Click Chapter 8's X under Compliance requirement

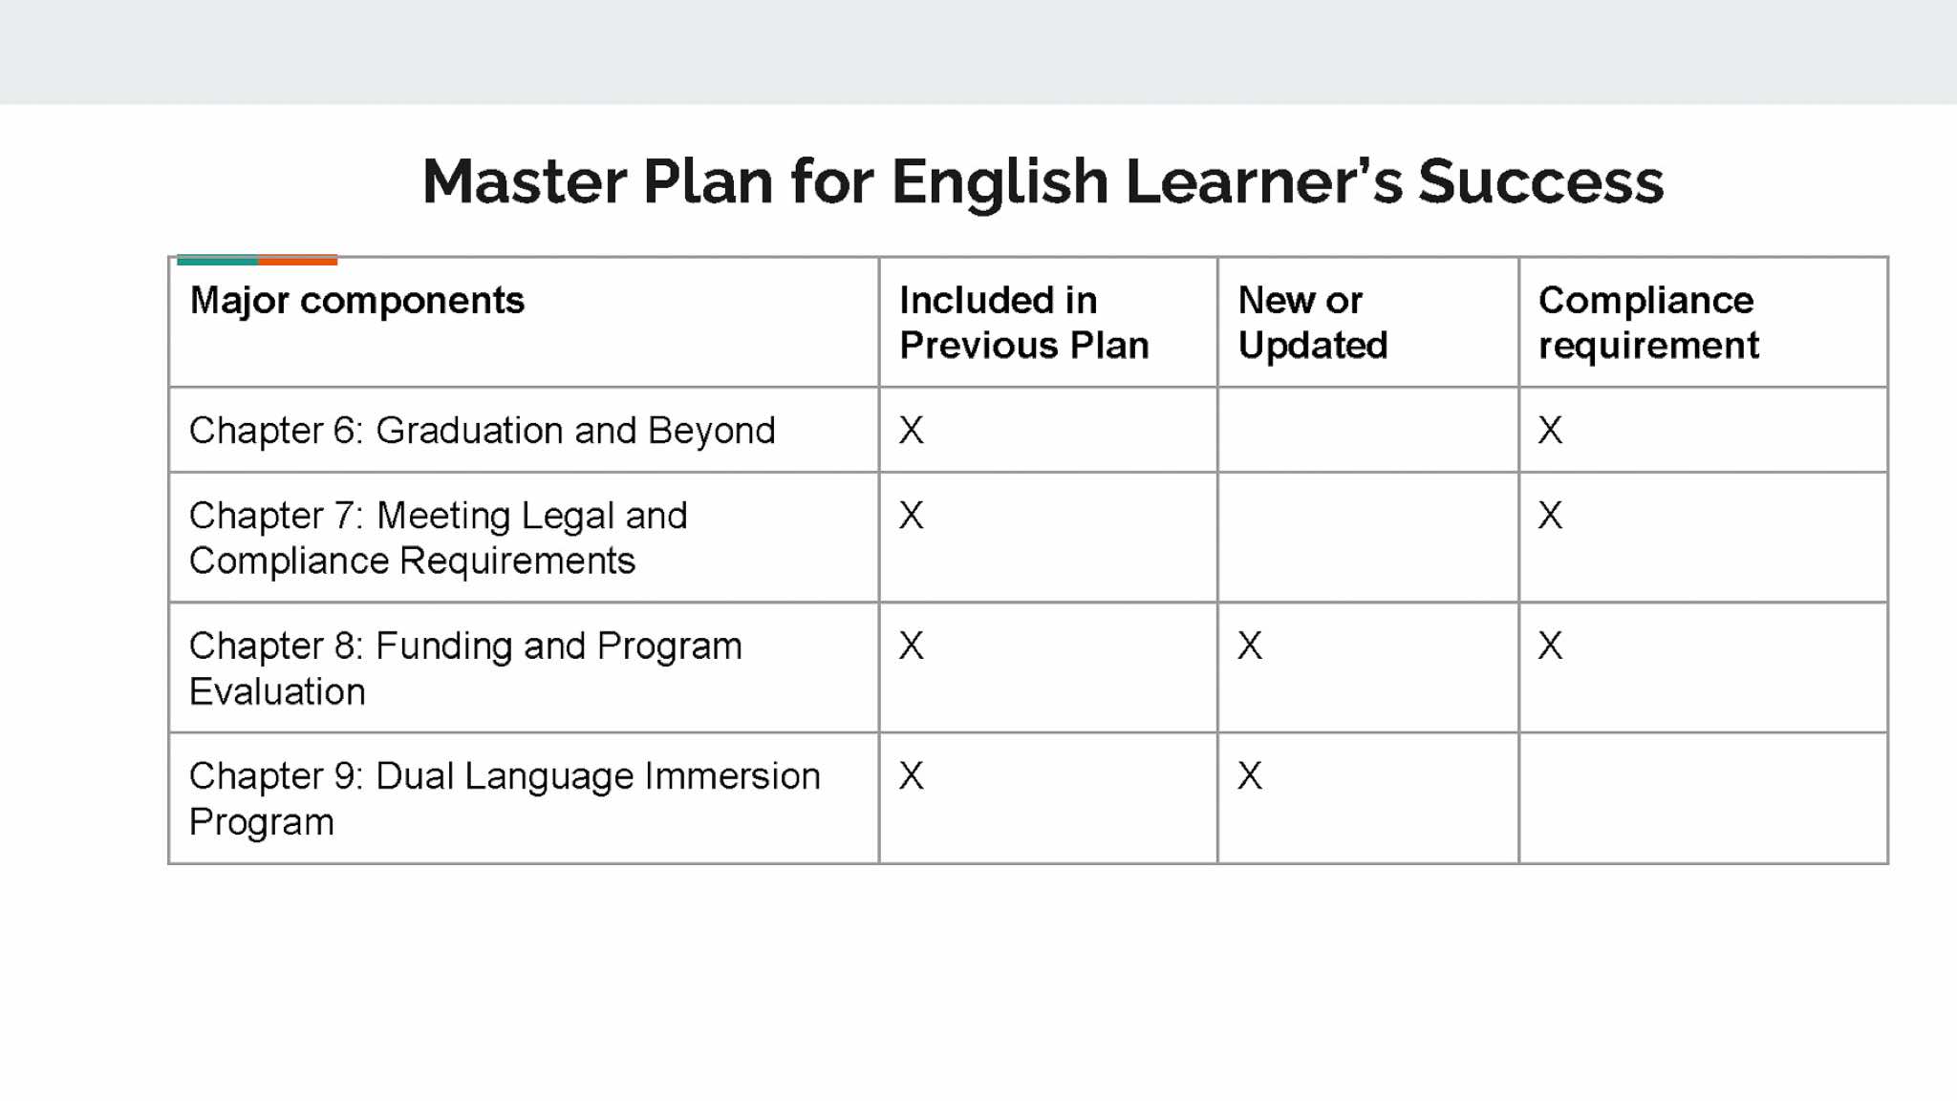1550,646
